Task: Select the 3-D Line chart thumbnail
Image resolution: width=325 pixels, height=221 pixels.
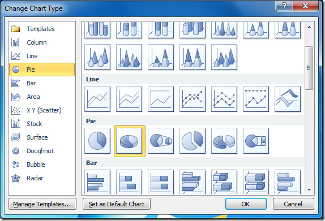Action: point(288,99)
